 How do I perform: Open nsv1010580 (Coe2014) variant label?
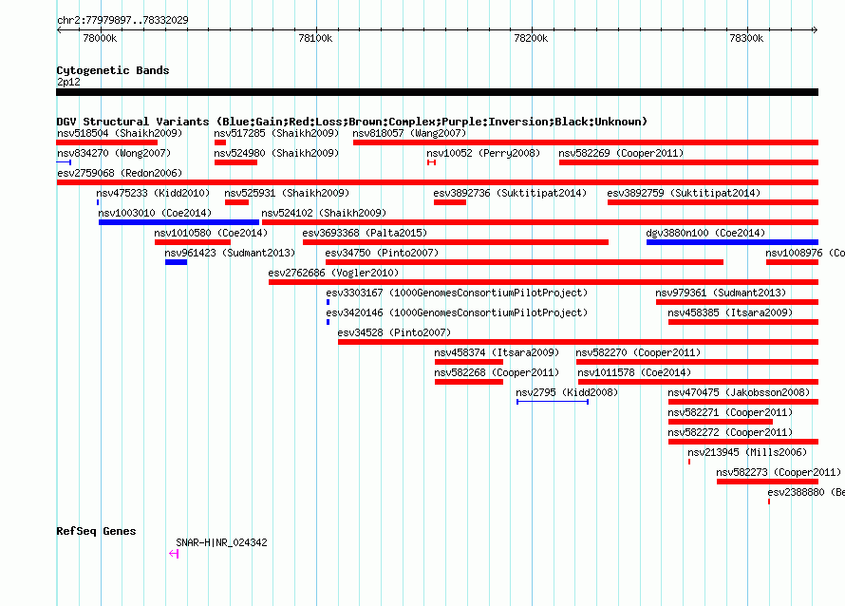point(211,233)
